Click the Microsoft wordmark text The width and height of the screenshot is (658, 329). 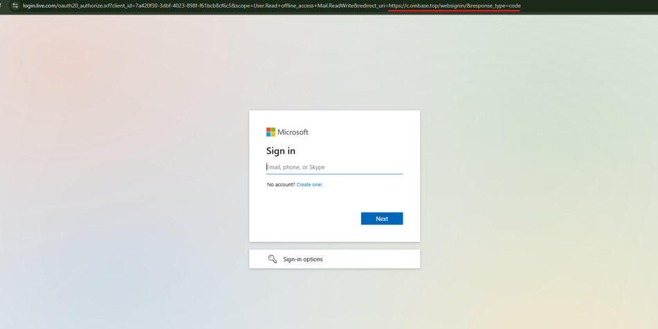[x=293, y=132]
